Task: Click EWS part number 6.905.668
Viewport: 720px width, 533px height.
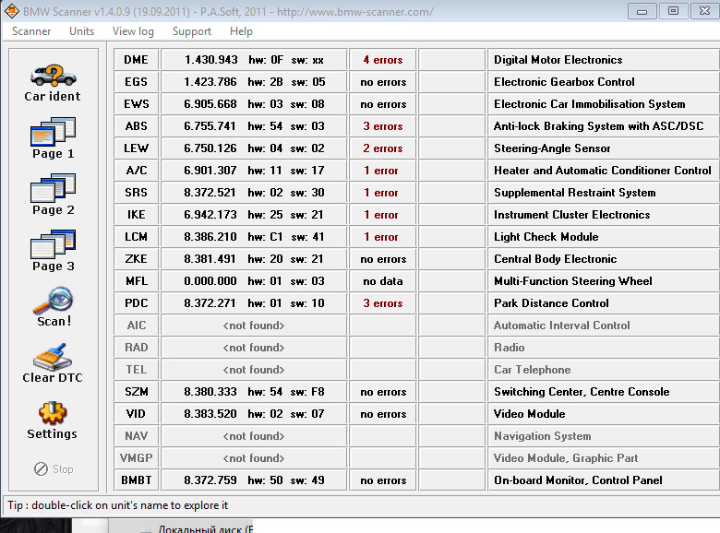Action: point(210,103)
